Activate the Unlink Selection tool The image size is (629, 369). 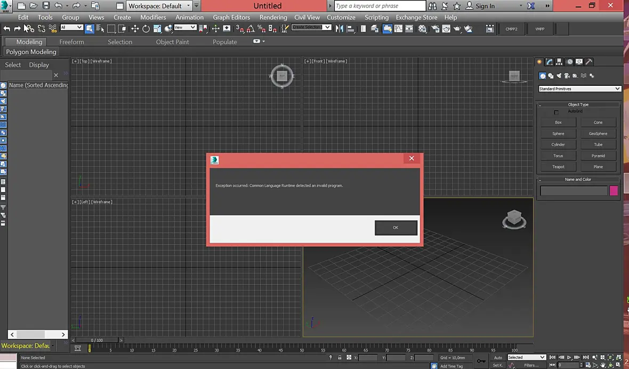pos(42,28)
